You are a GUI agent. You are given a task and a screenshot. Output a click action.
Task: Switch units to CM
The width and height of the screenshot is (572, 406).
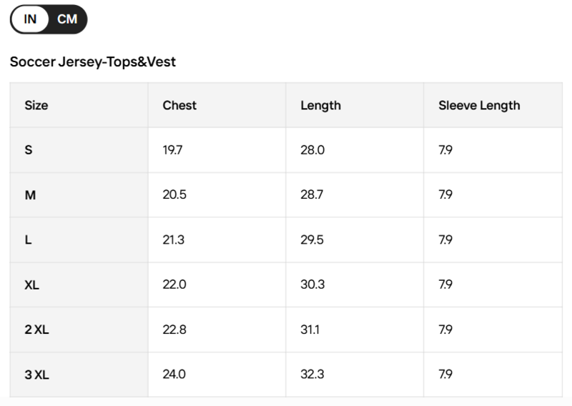67,19
